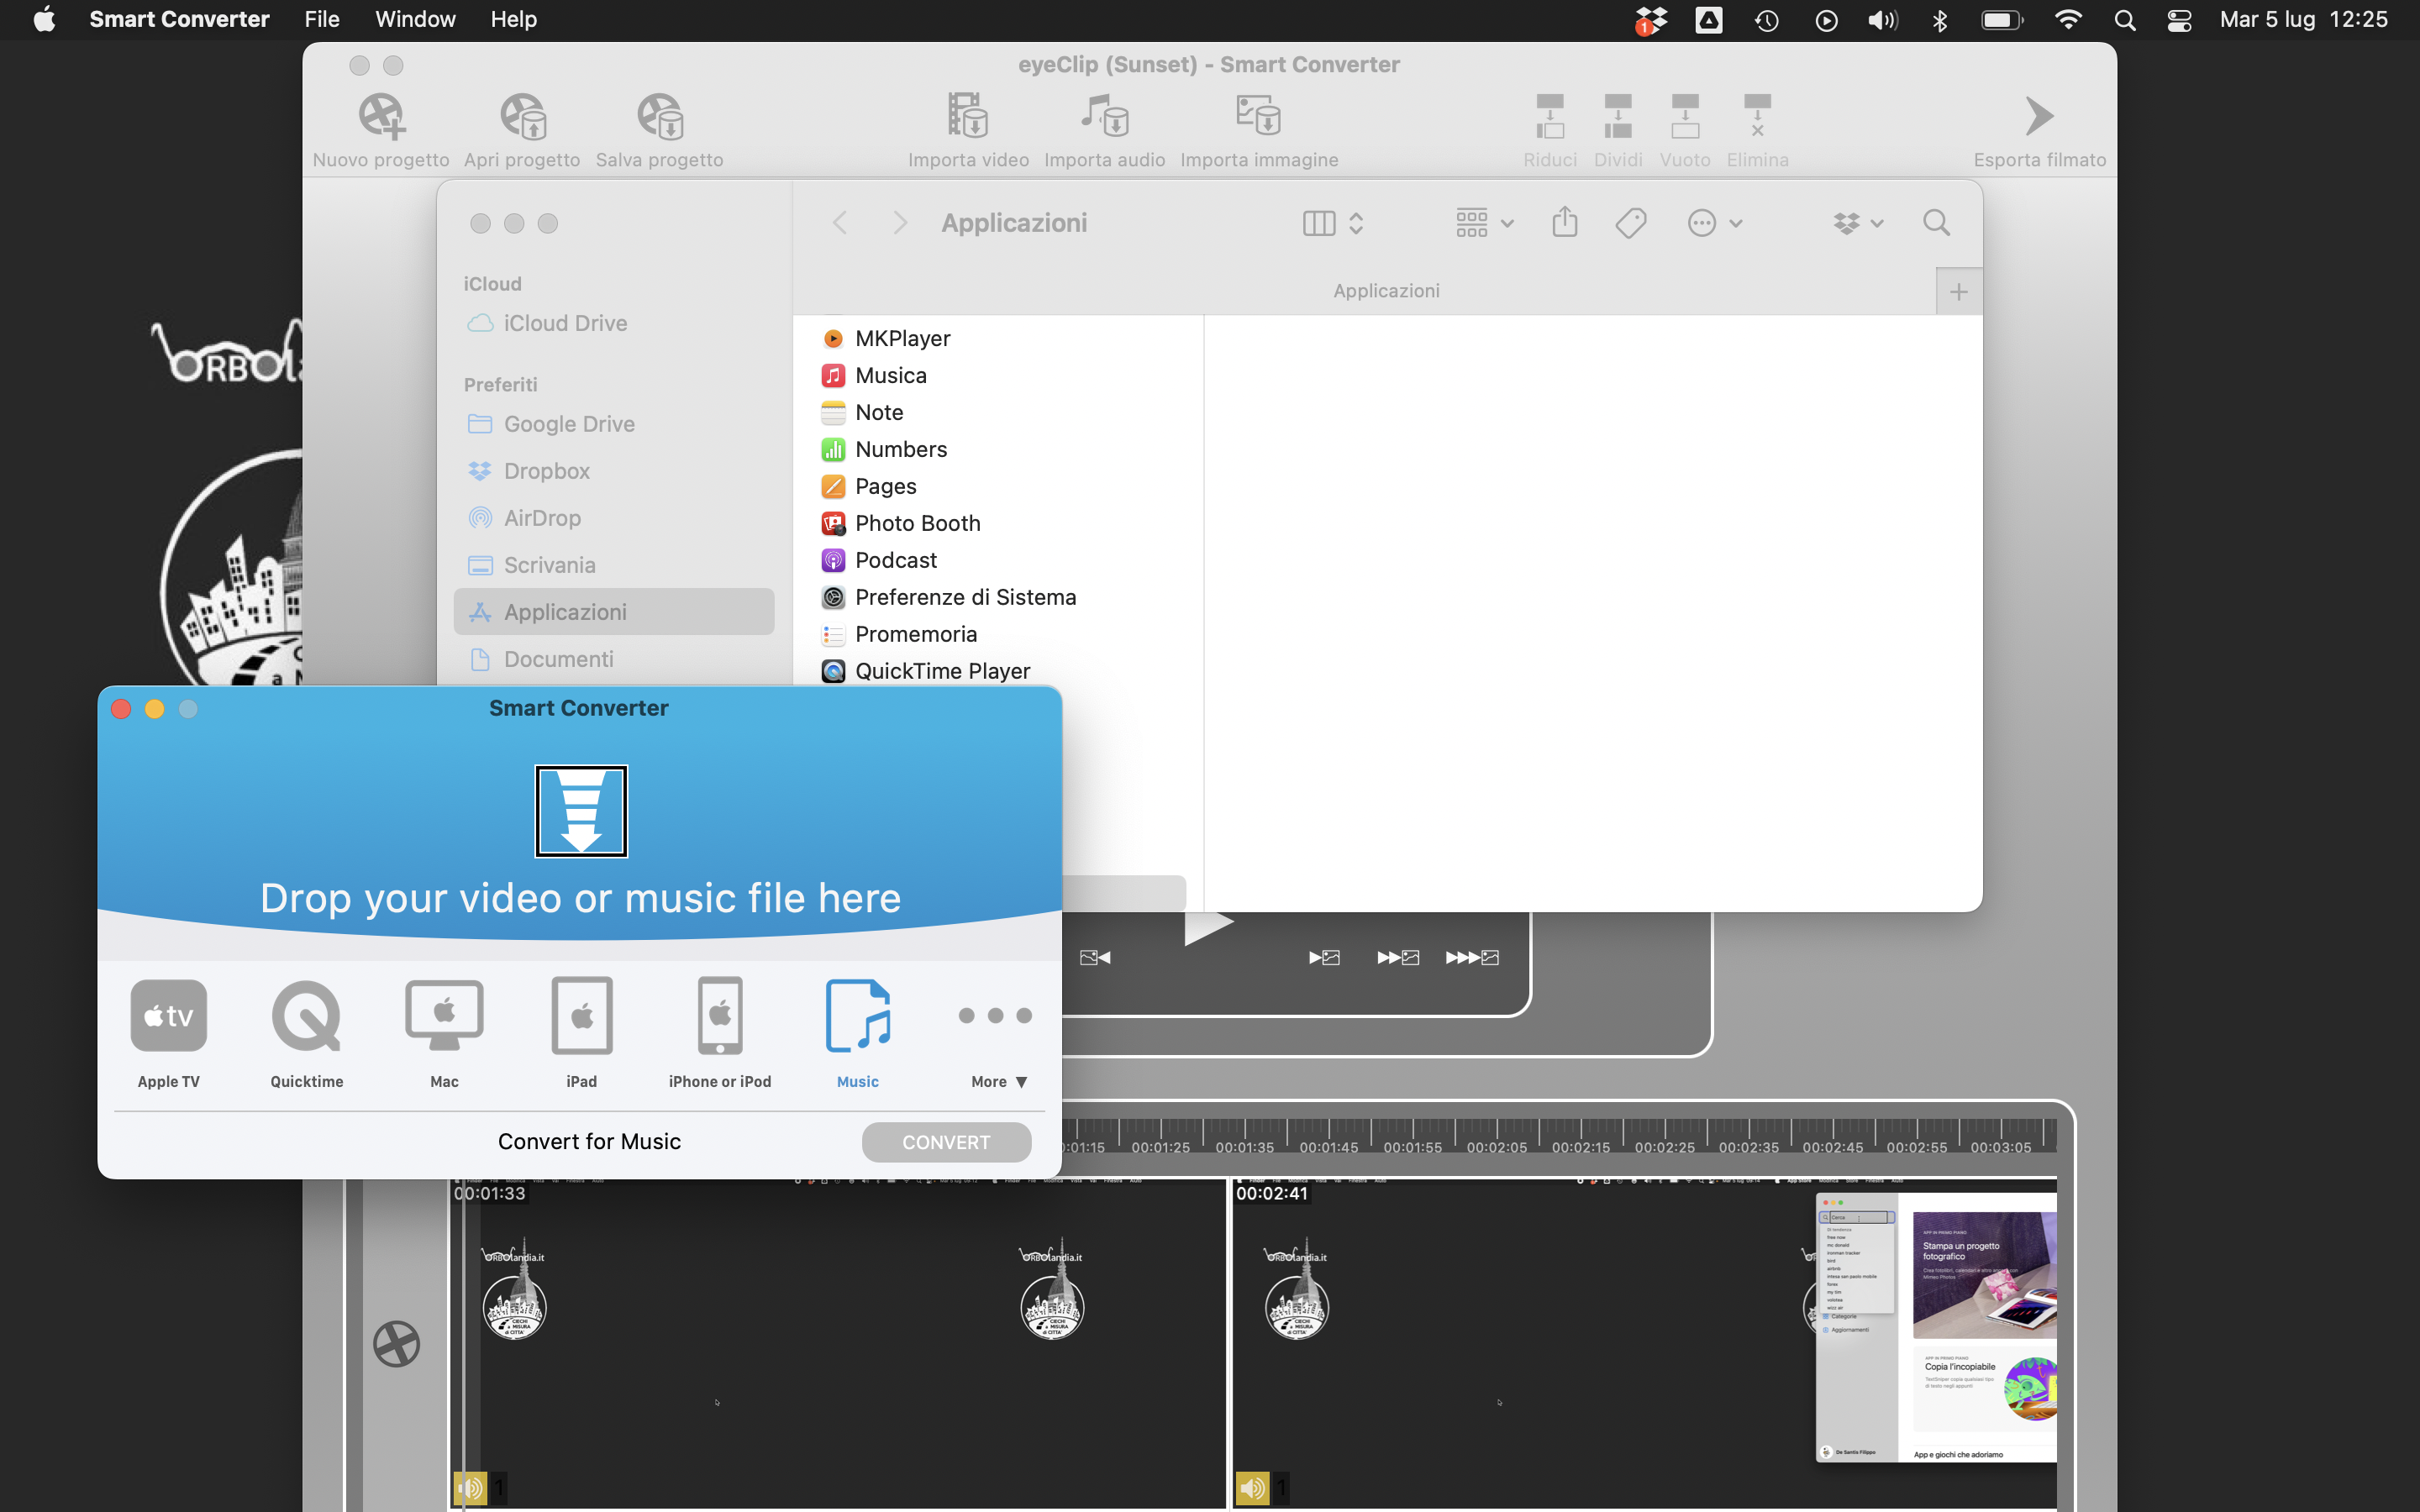Screen dimensions: 2420x1512
Task: Click the Wi-Fi menu bar icon
Action: [2067, 20]
